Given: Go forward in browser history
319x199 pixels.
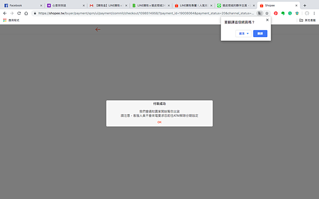Looking at the screenshot, I should [12, 13].
